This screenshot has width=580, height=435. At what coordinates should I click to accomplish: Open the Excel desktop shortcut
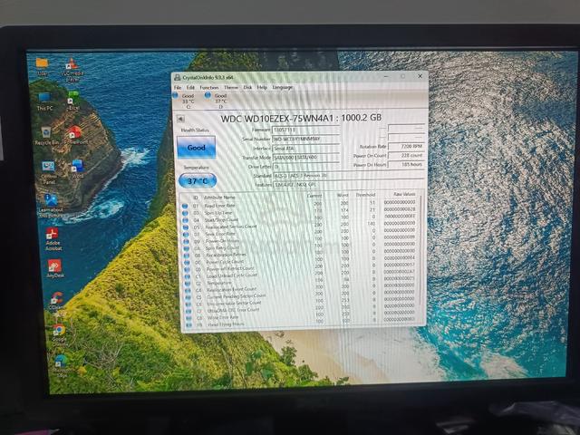click(72, 101)
